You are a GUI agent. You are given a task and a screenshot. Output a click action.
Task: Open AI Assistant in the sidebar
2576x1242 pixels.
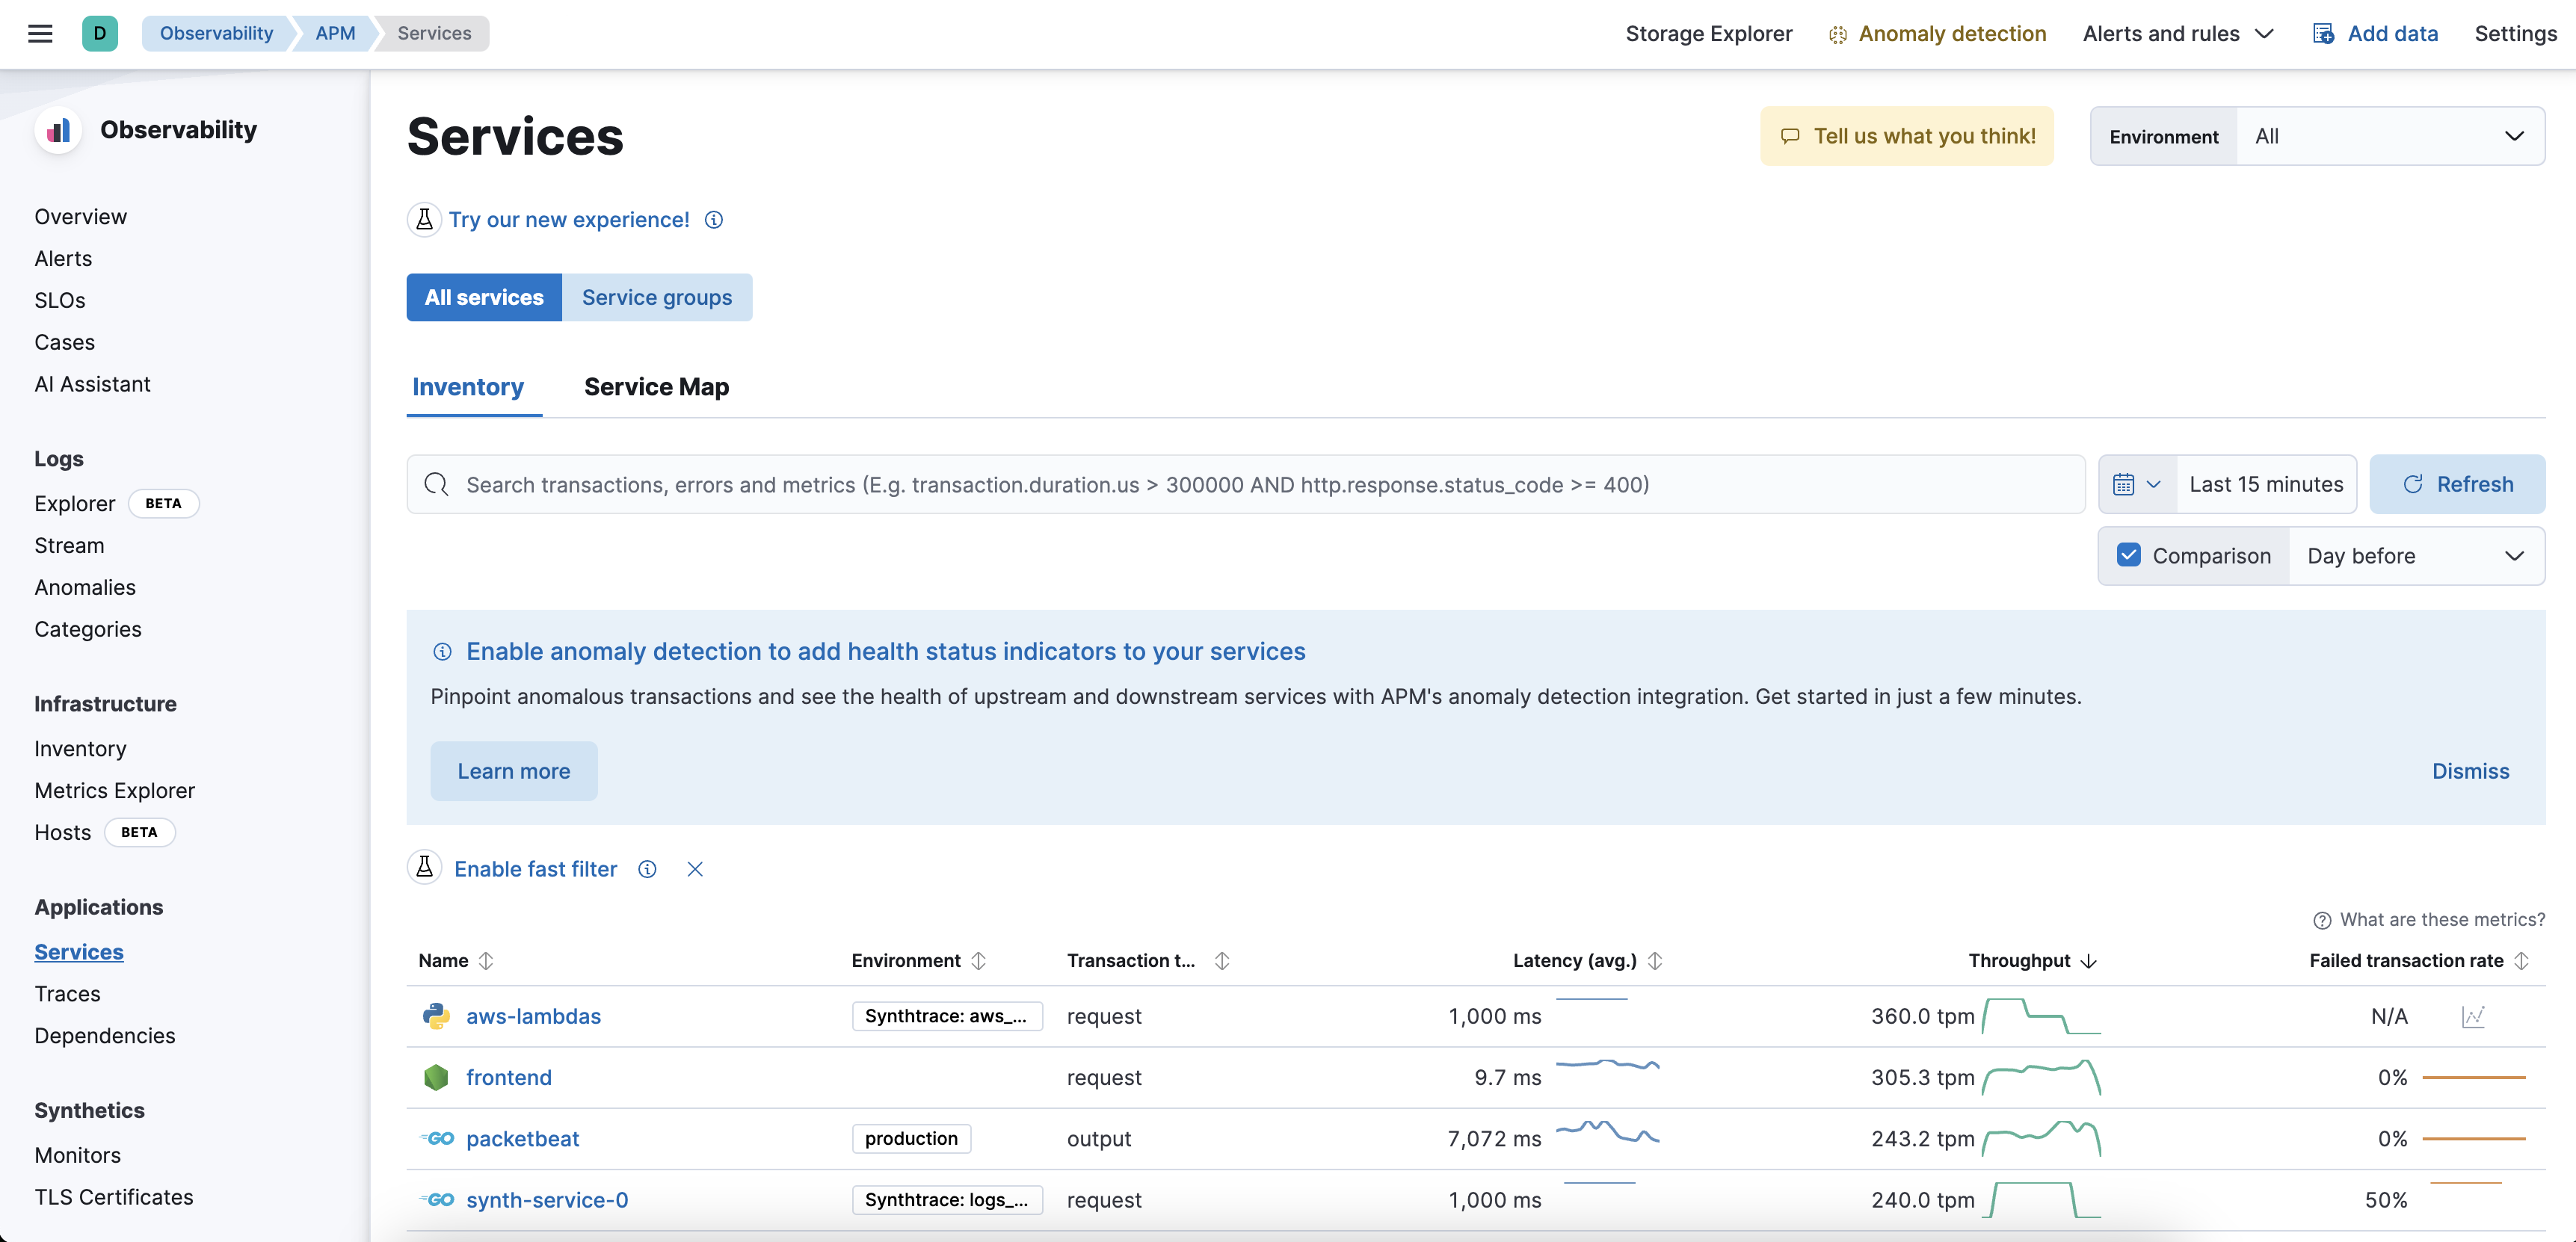[x=92, y=384]
